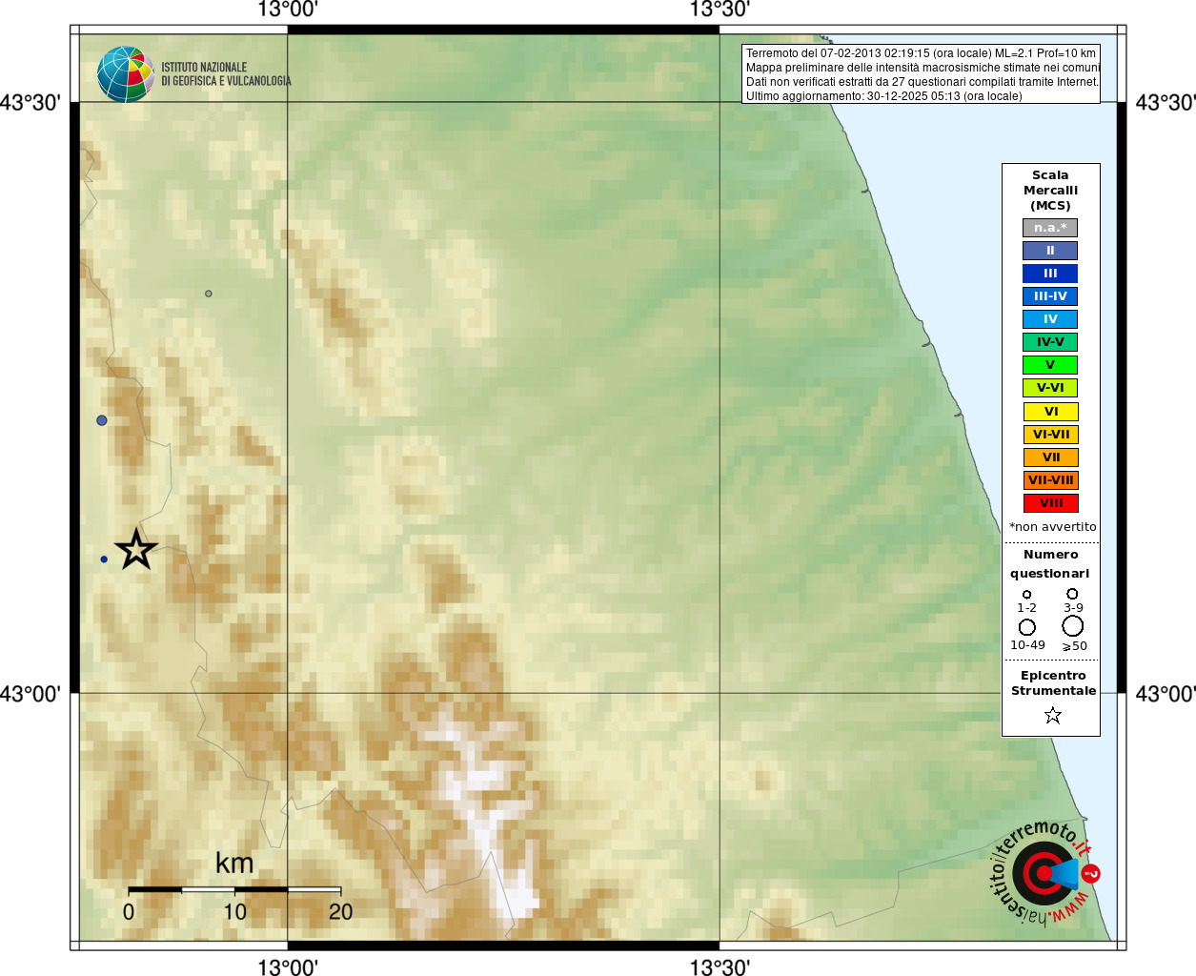Click the scale bar '10' label
The image size is (1196, 976).
[x=234, y=912]
